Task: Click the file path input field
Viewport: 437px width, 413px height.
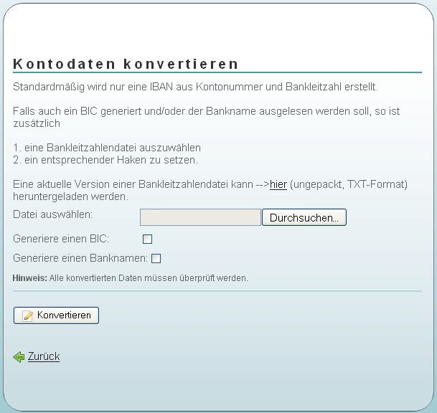Action: pos(200,217)
